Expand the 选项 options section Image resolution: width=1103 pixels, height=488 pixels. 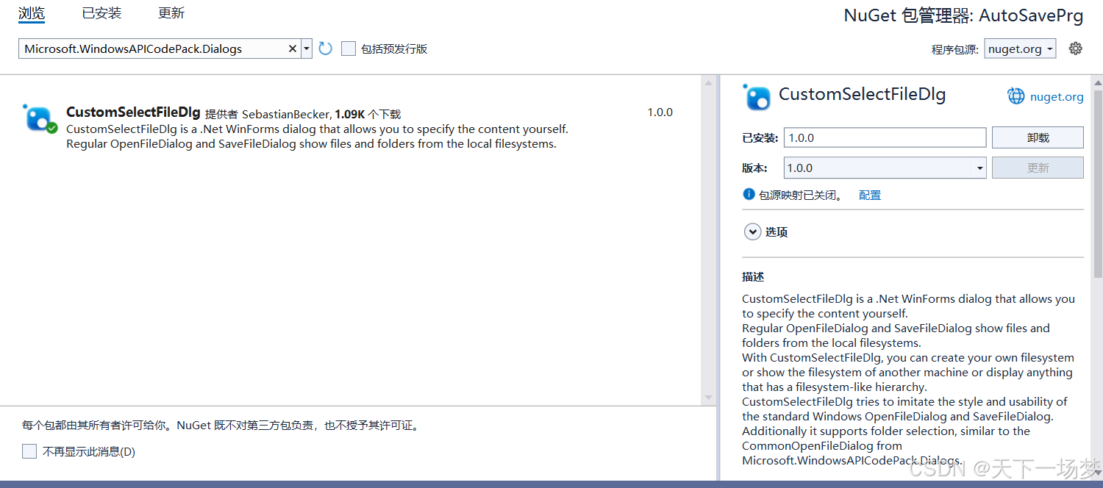click(752, 232)
